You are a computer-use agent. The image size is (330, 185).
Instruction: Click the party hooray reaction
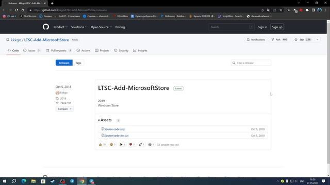point(122,144)
